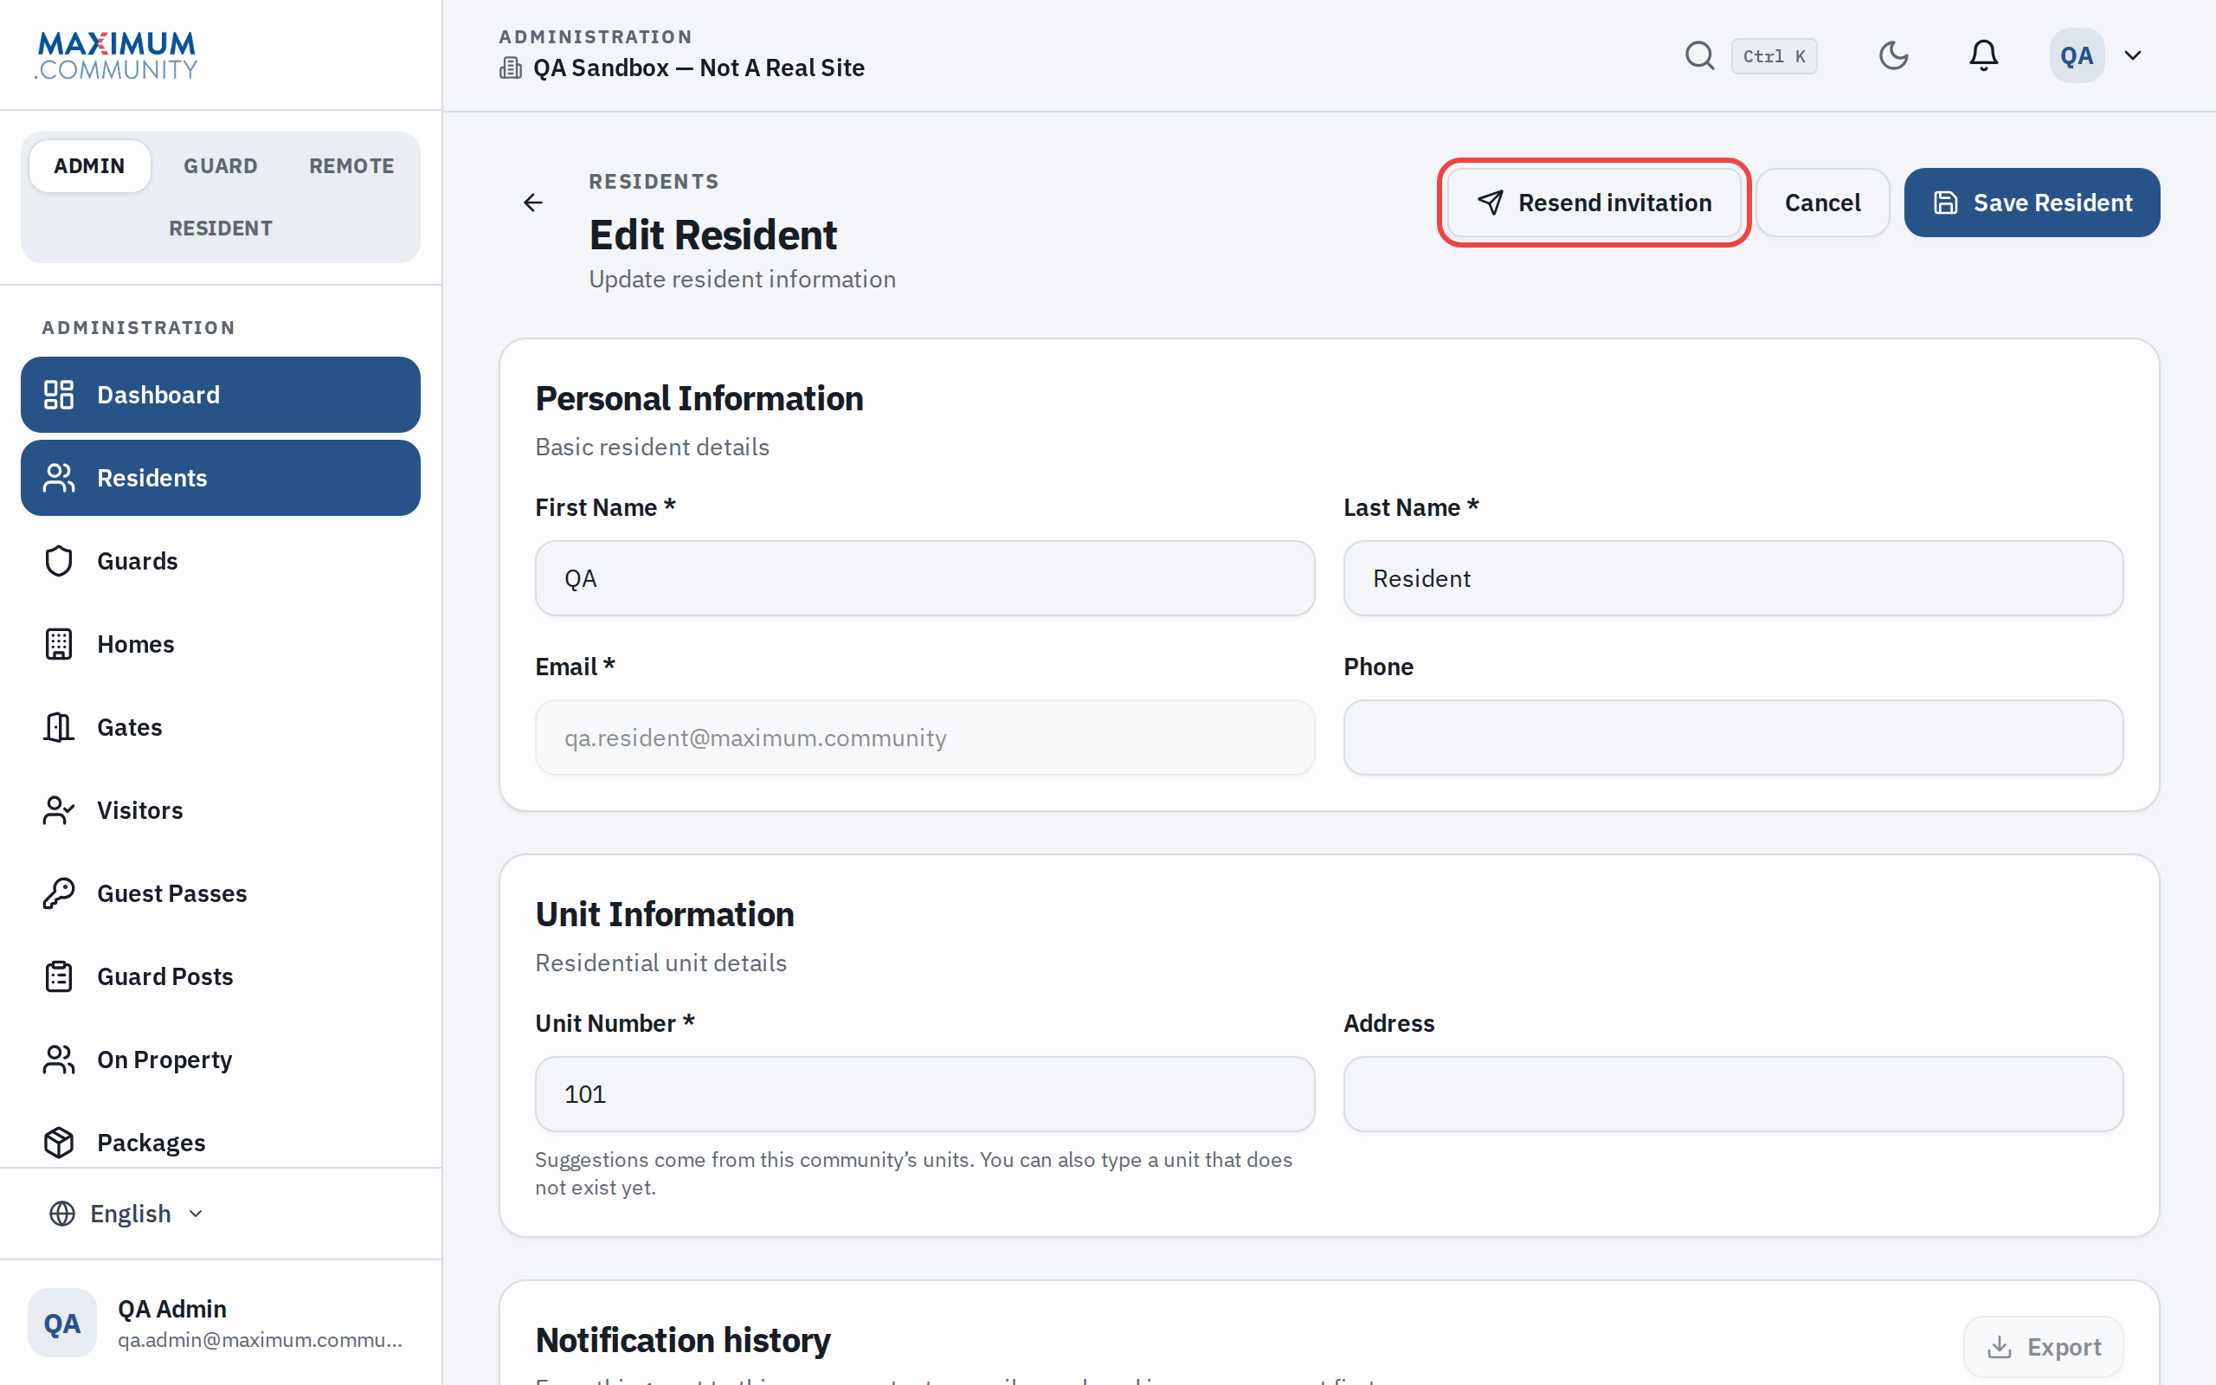
Task: Open Packages page label
Action: pos(151,1143)
